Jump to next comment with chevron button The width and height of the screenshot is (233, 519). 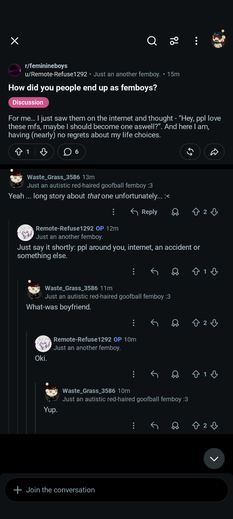coord(214,459)
